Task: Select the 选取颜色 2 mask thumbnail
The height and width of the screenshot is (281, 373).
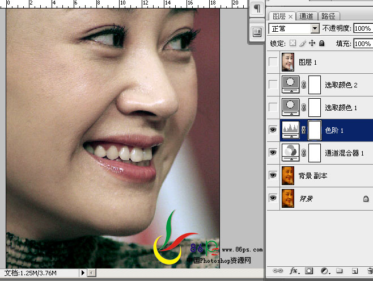Action: pos(315,85)
